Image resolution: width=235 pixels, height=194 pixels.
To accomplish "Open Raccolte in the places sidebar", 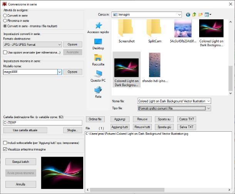I will [98, 60].
